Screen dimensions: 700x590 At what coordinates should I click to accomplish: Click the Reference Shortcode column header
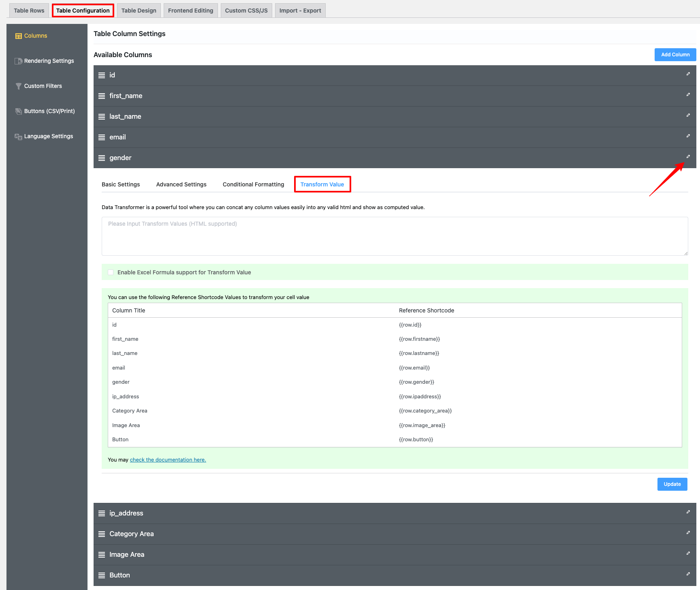pos(427,310)
